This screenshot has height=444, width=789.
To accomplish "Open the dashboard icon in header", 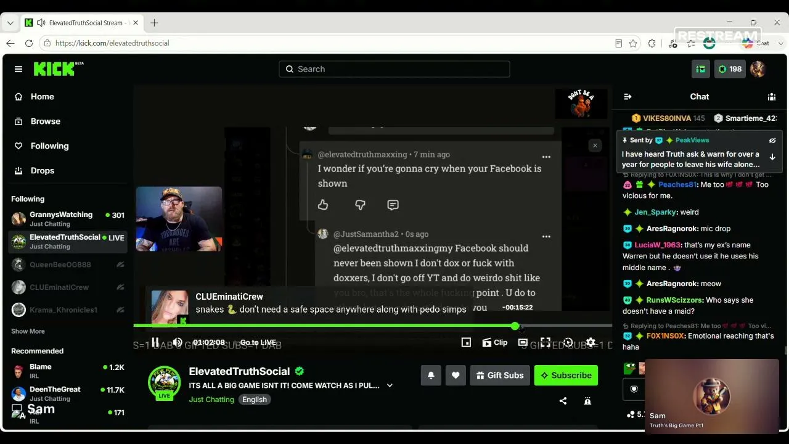I will point(700,69).
